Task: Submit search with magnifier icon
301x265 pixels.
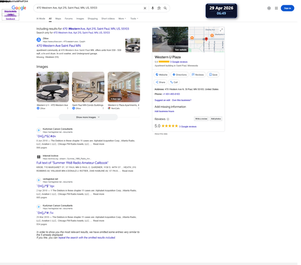Action: [x=165, y=8]
